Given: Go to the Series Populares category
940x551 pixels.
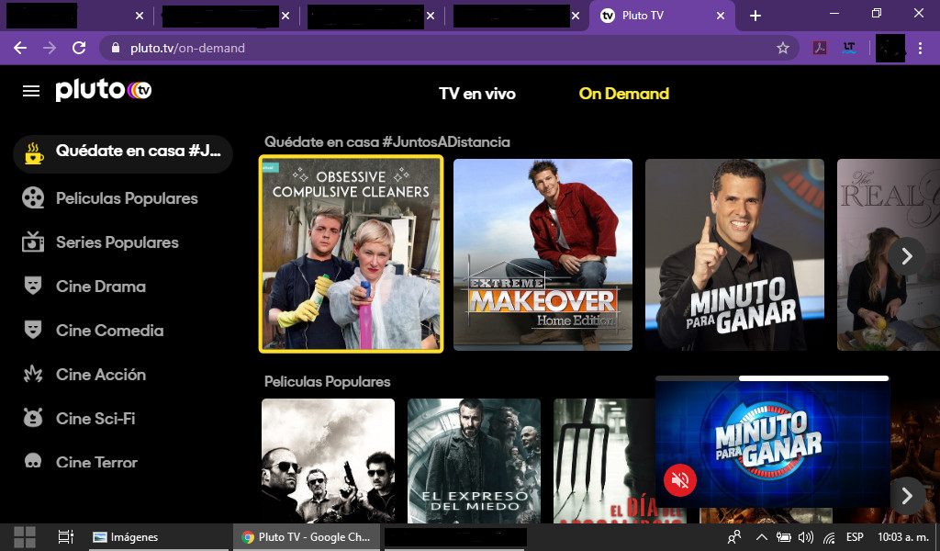Looking at the screenshot, I should pyautogui.click(x=117, y=242).
